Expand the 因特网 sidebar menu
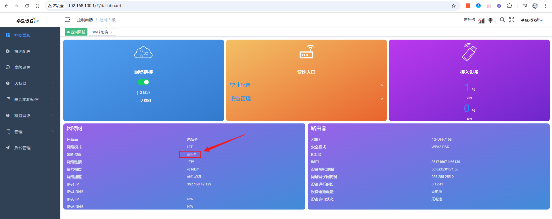This screenshot has width=552, height=219. [30, 84]
